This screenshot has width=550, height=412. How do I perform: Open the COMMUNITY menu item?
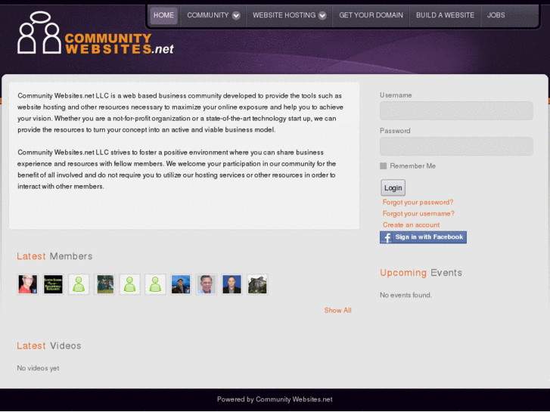click(207, 15)
